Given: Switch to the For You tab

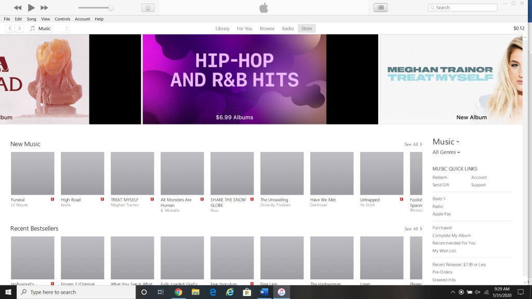Looking at the screenshot, I should tap(244, 29).
